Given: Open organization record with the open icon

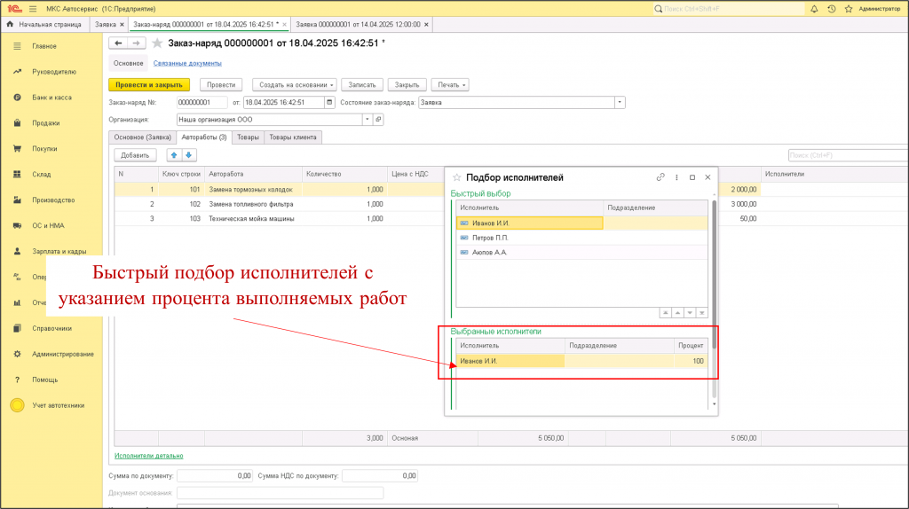Looking at the screenshot, I should 378,120.
